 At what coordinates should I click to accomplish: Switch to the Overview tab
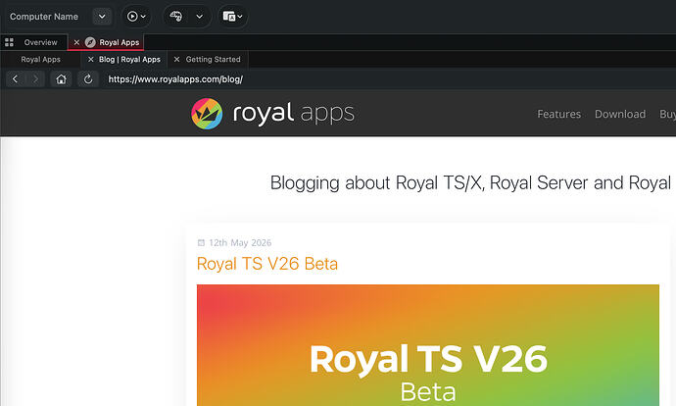(40, 42)
